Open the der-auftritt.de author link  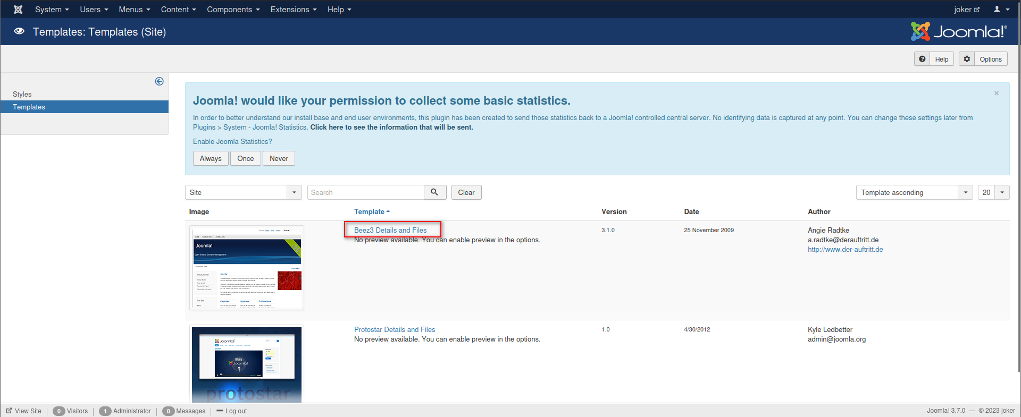(x=846, y=250)
